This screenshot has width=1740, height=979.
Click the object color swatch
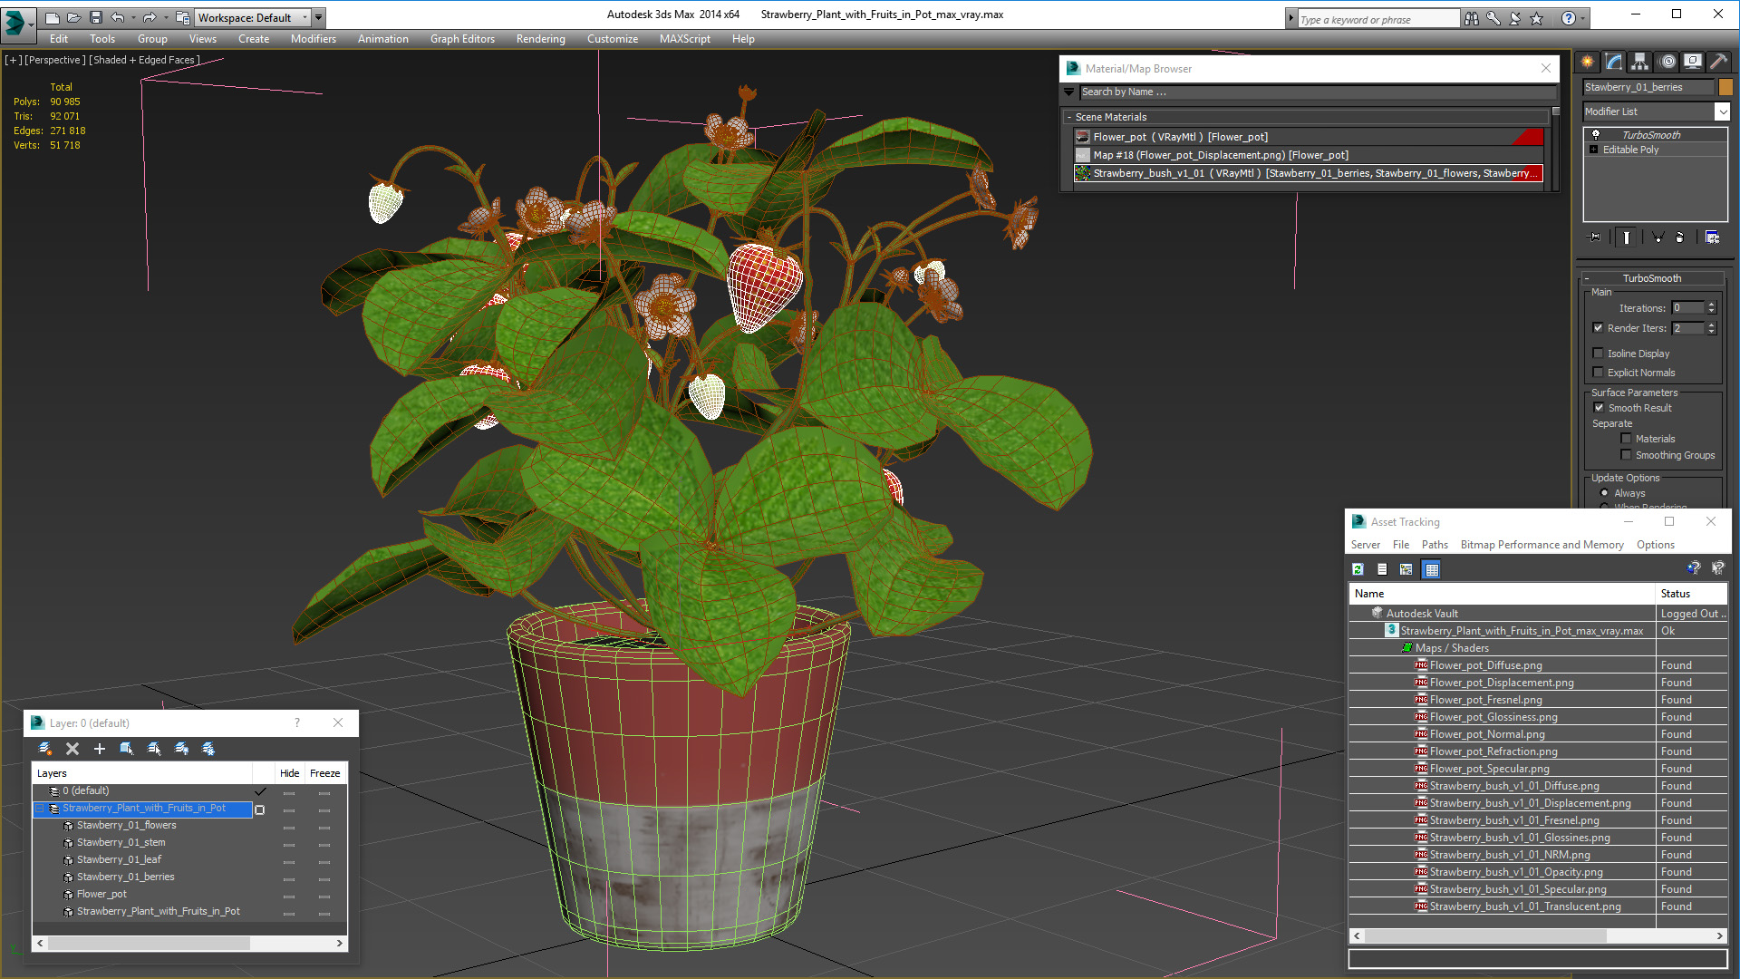[x=1725, y=87]
